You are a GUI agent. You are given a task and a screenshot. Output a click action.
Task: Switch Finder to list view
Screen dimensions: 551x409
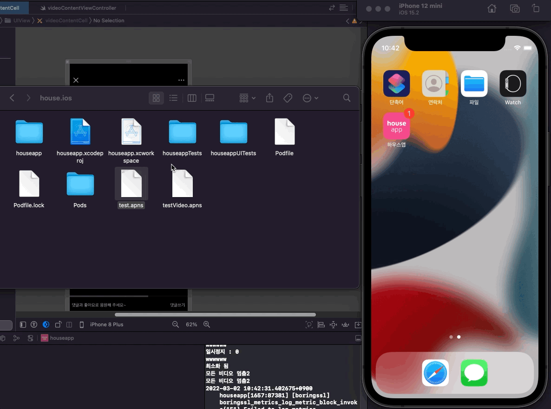pyautogui.click(x=173, y=98)
